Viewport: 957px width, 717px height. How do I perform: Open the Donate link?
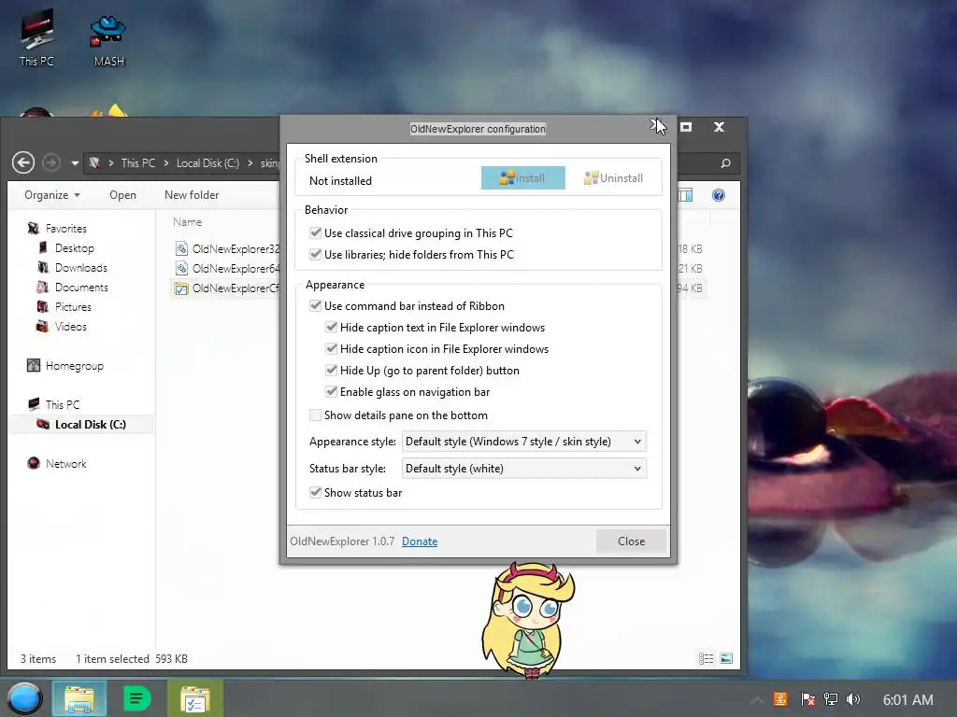(420, 541)
